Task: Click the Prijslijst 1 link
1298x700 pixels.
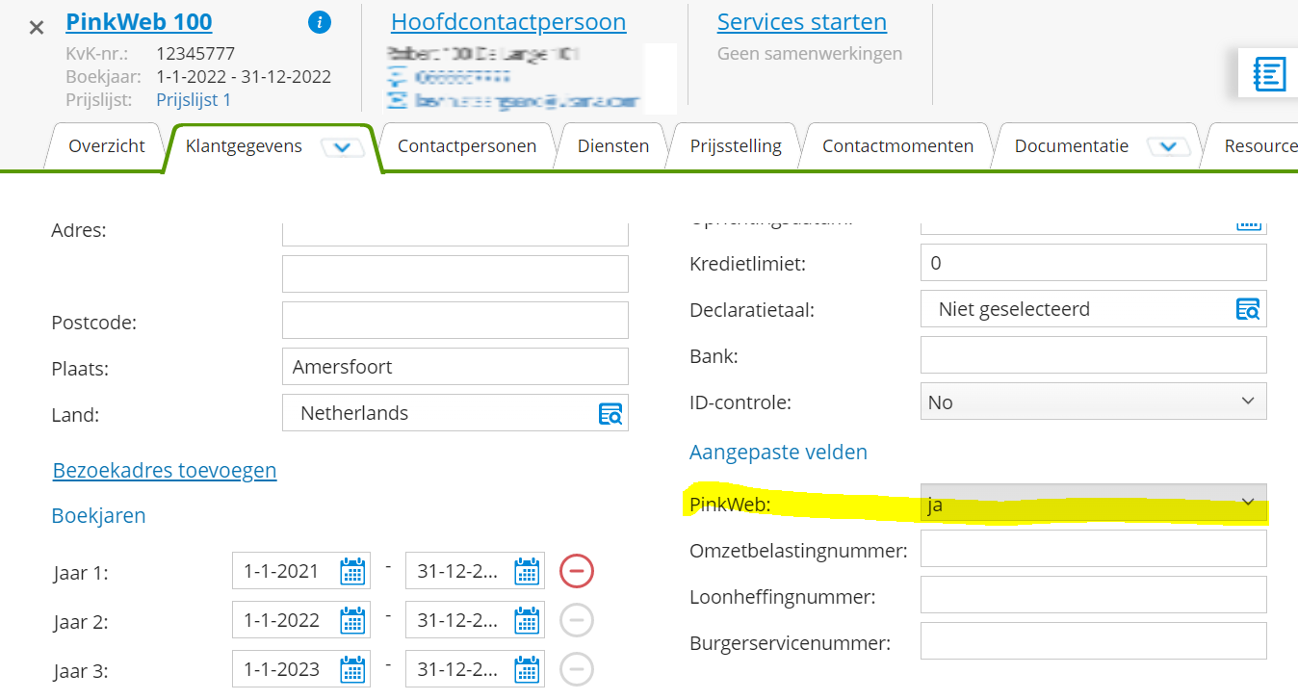Action: point(194,99)
